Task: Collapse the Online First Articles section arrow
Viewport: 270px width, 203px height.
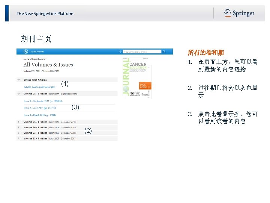Action: tap(19, 80)
